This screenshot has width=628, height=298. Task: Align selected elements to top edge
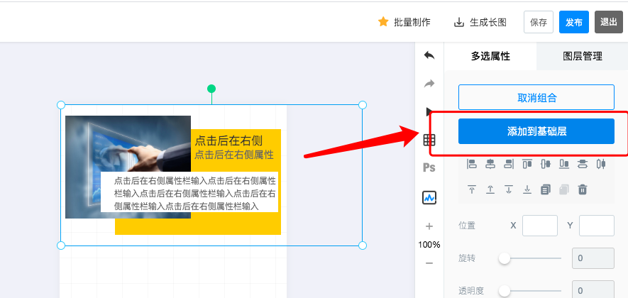tap(527, 164)
